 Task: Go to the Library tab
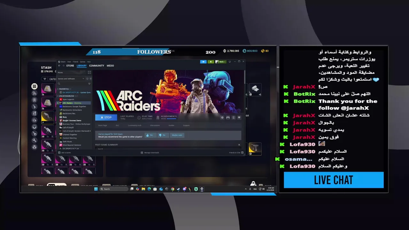point(81,65)
